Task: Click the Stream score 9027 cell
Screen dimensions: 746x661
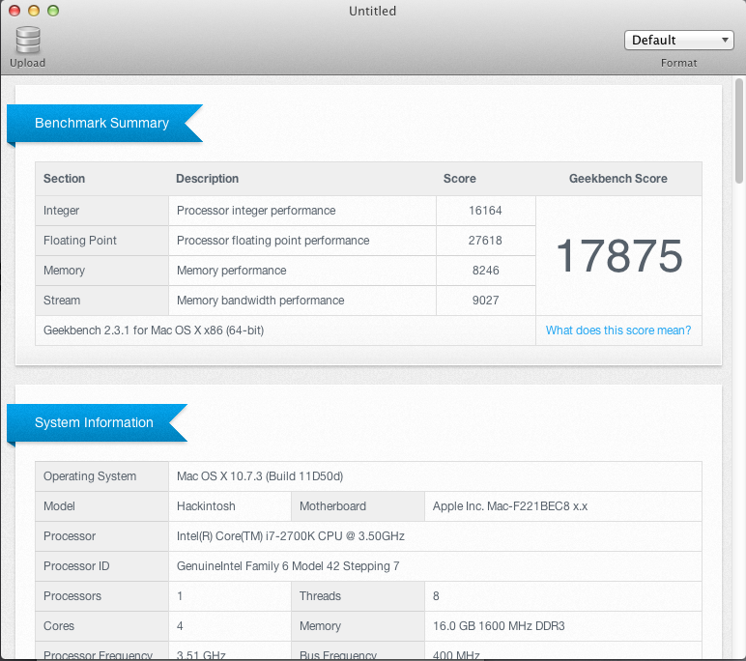Action: [485, 301]
